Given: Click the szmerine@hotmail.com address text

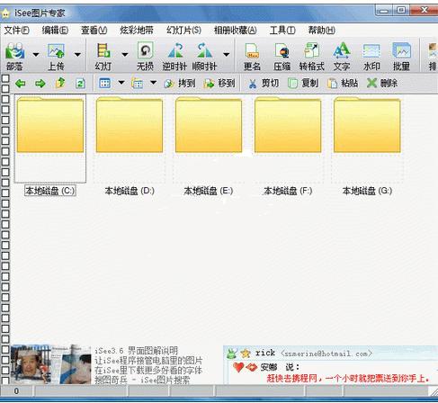Looking at the screenshot, I should point(326,354).
